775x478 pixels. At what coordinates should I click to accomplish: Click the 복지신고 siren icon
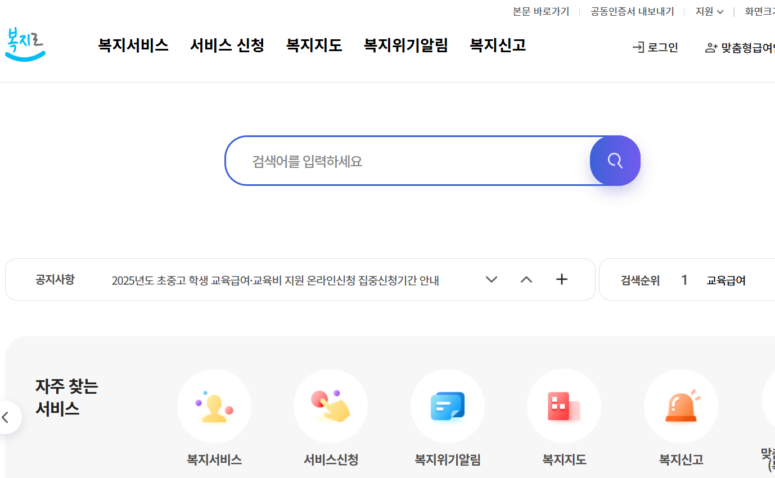[681, 406]
